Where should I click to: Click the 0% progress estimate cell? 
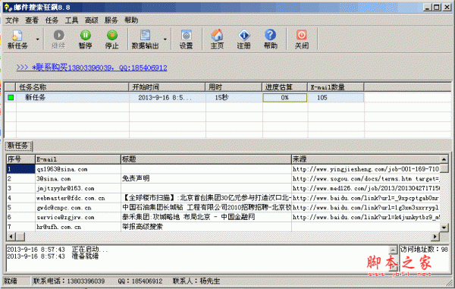(284, 98)
